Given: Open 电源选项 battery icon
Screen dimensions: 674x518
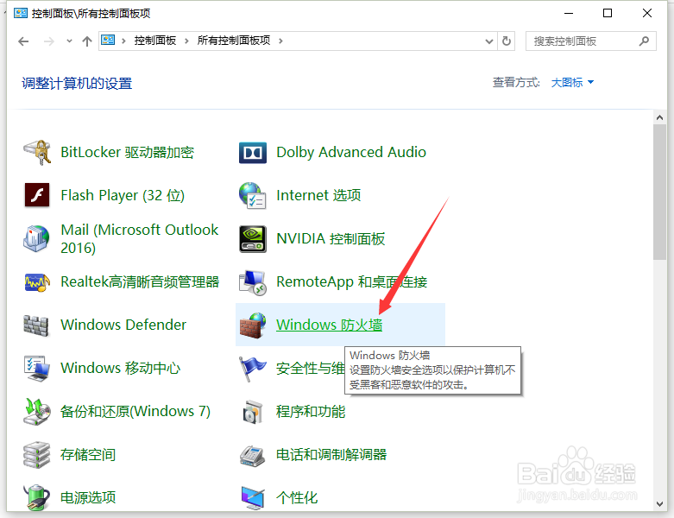Looking at the screenshot, I should coord(36,497).
